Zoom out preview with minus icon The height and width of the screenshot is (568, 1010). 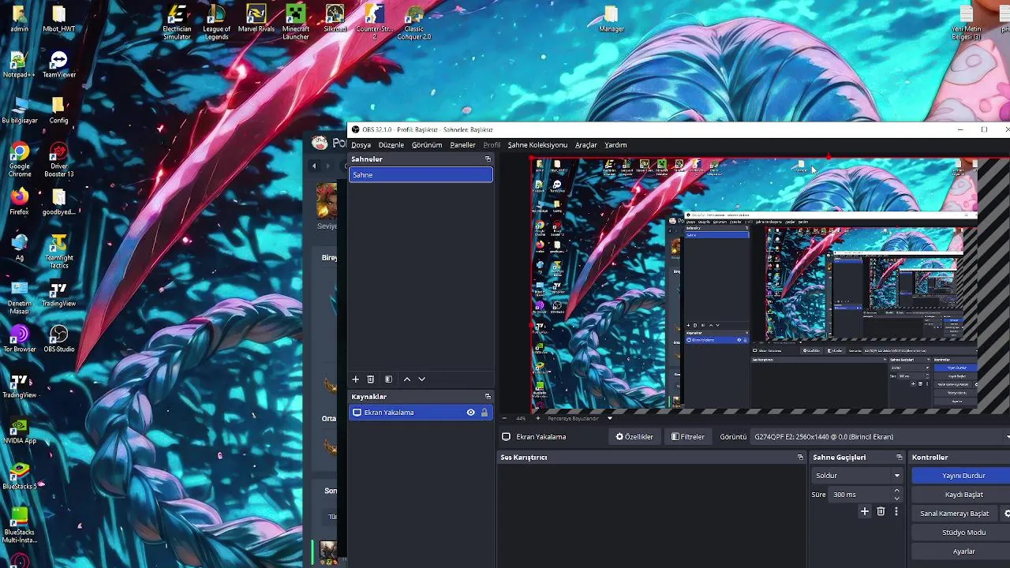(506, 418)
